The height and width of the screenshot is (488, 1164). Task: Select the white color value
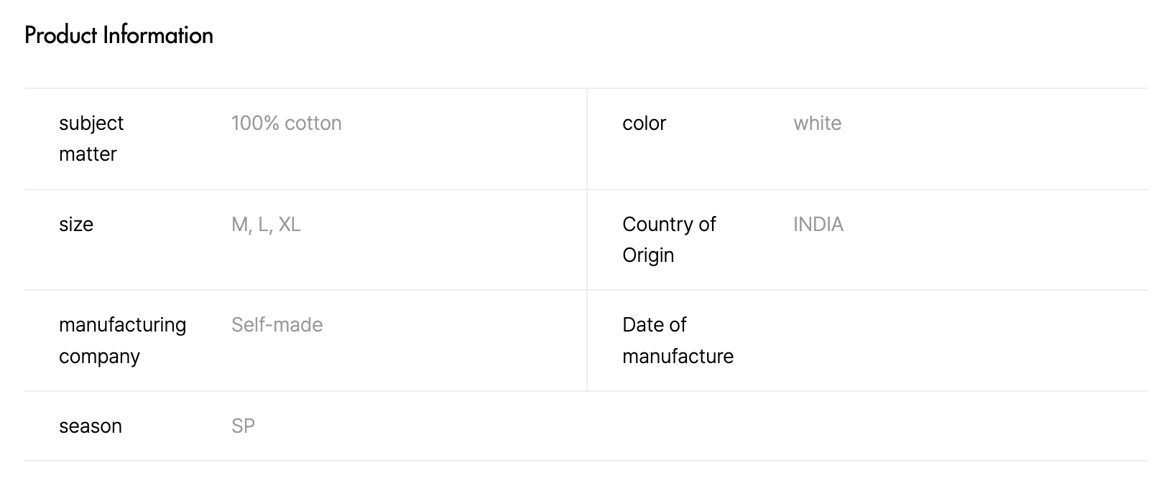(817, 123)
